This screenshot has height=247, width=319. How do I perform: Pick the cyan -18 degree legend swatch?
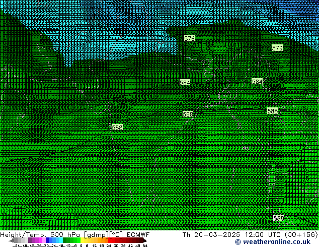click(61, 240)
